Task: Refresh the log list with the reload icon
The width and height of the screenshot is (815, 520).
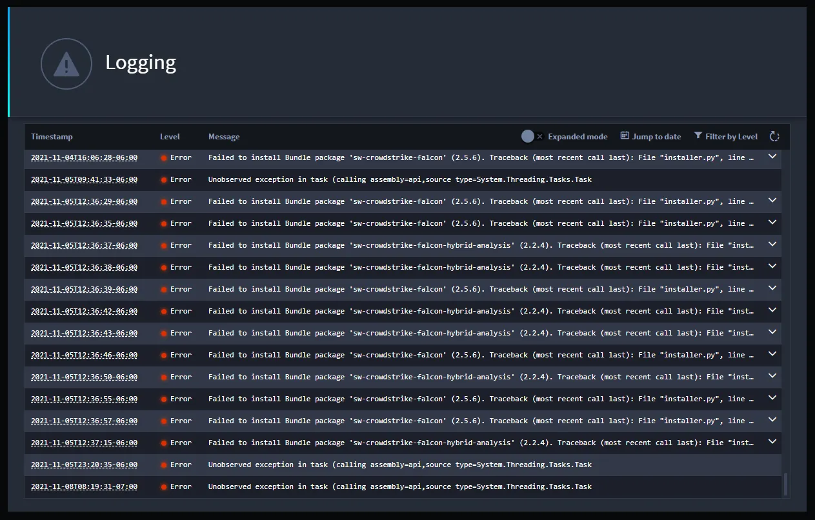Action: coord(774,136)
